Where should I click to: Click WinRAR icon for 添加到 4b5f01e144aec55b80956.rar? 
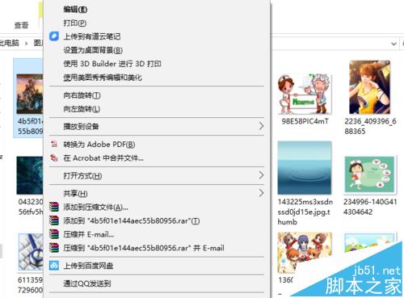coord(54,220)
